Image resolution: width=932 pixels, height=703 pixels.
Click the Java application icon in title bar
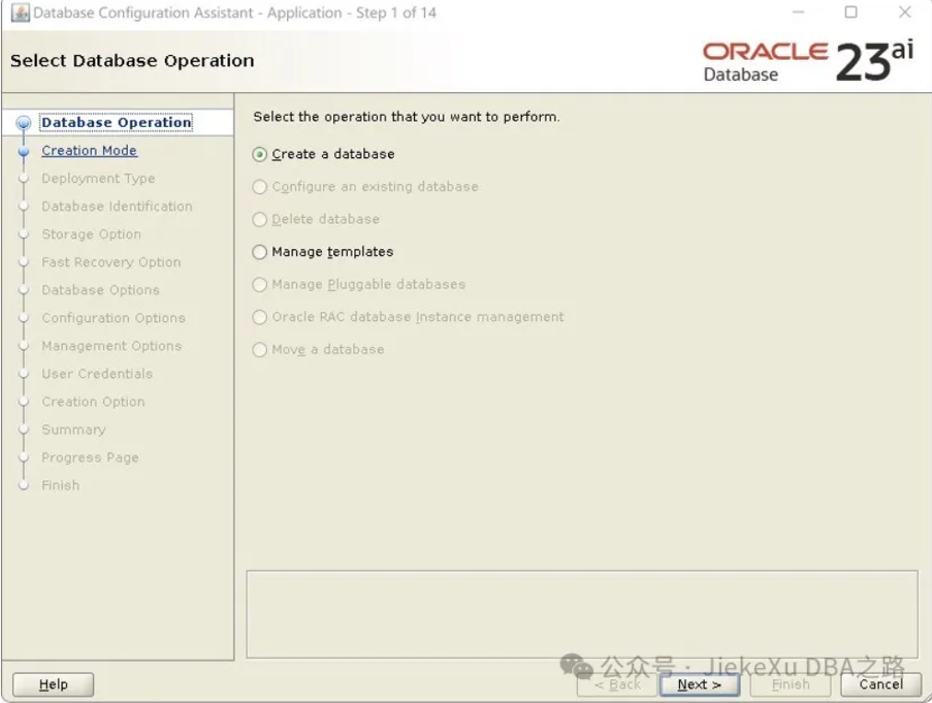pyautogui.click(x=20, y=13)
